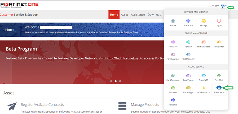Launch FortiGate cloud management

(x=173, y=42)
